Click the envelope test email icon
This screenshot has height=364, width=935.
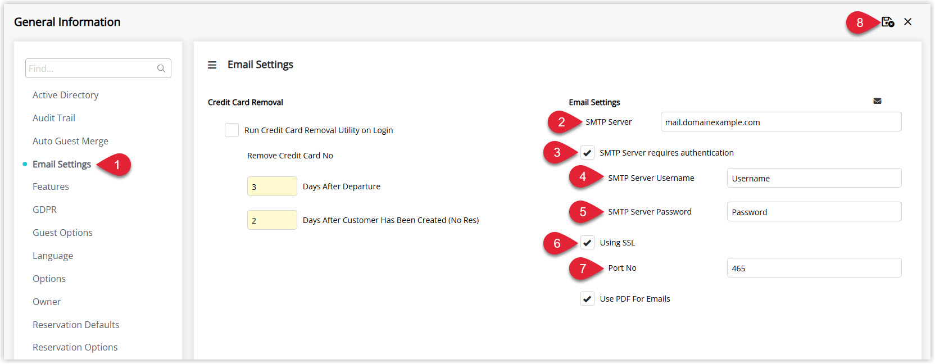pyautogui.click(x=877, y=101)
